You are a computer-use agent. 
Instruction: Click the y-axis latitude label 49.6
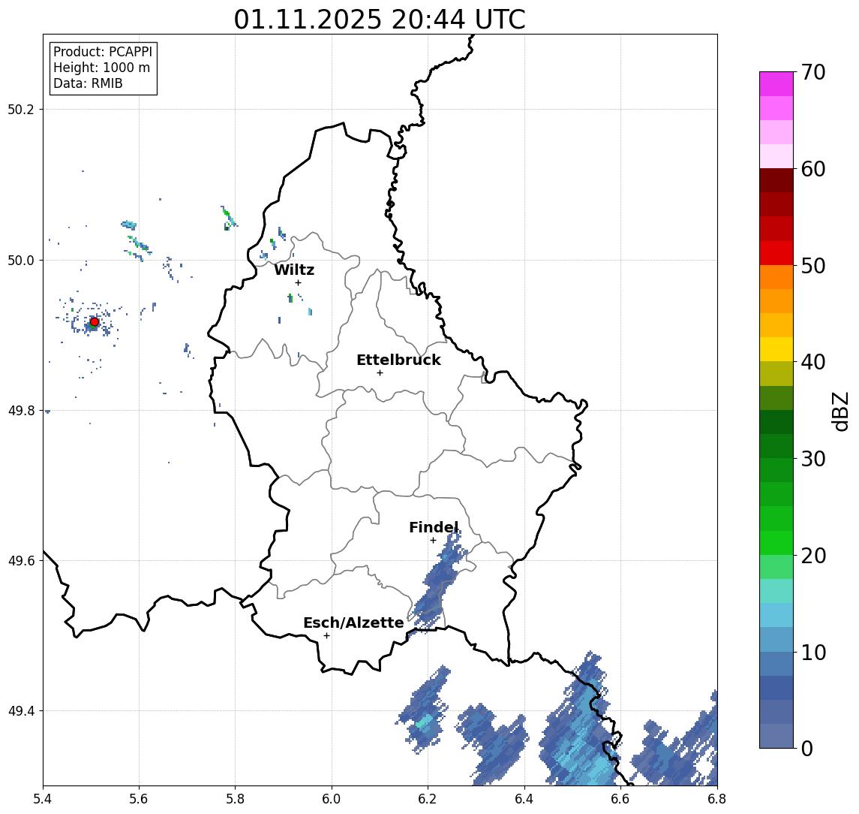pos(21,561)
